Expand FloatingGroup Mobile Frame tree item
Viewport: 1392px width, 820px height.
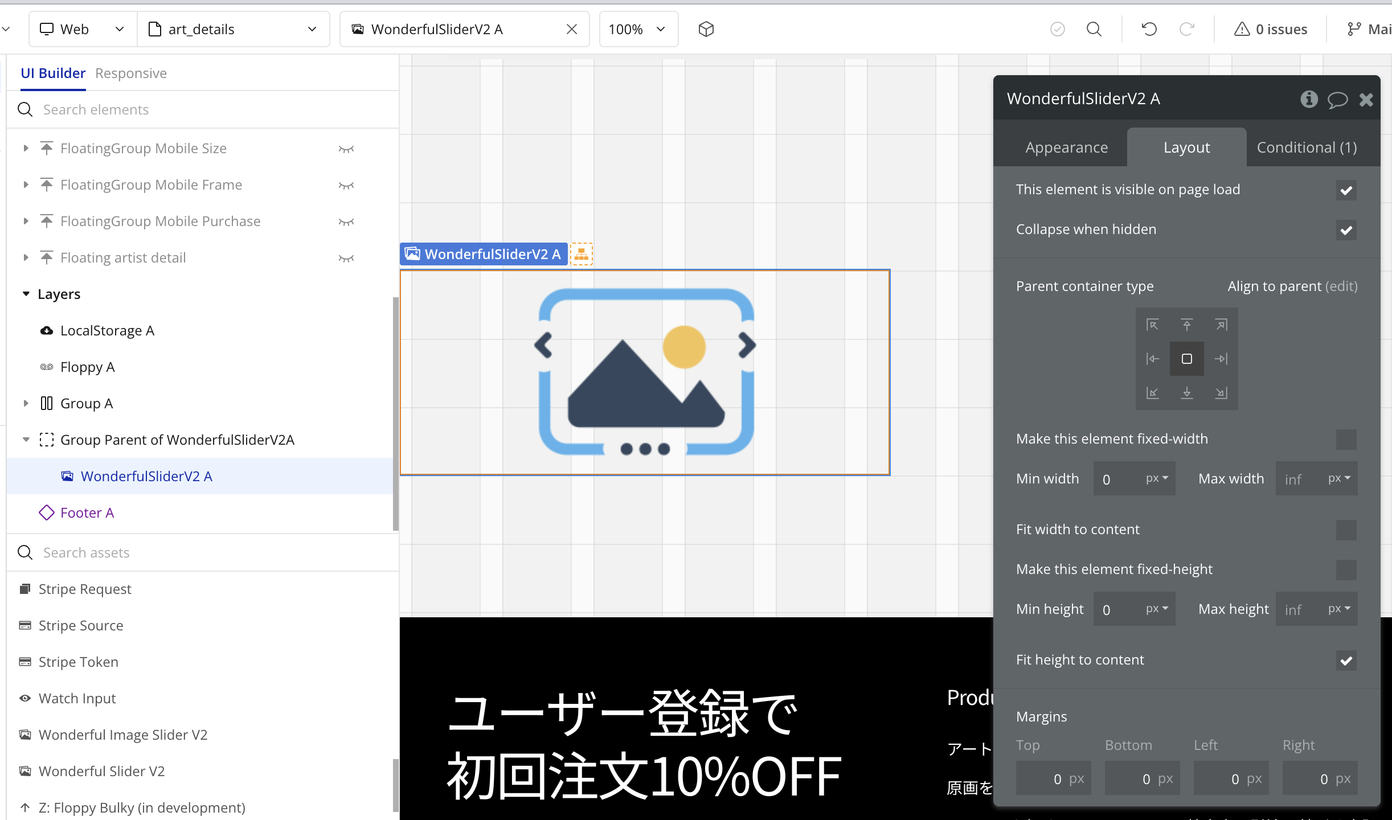pos(26,184)
